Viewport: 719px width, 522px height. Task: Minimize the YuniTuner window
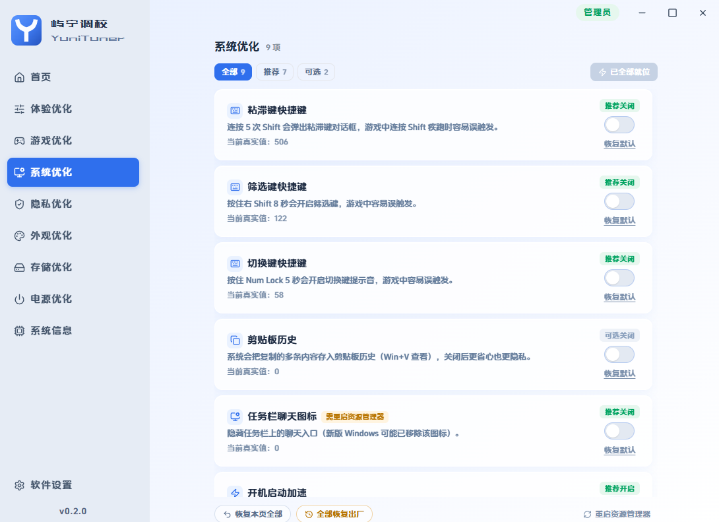point(642,13)
